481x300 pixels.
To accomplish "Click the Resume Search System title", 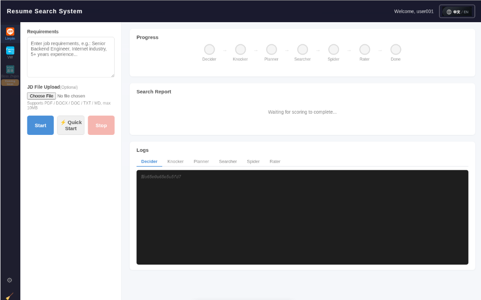I will (x=44, y=11).
